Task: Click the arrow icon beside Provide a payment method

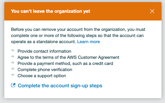Action: (13, 63)
